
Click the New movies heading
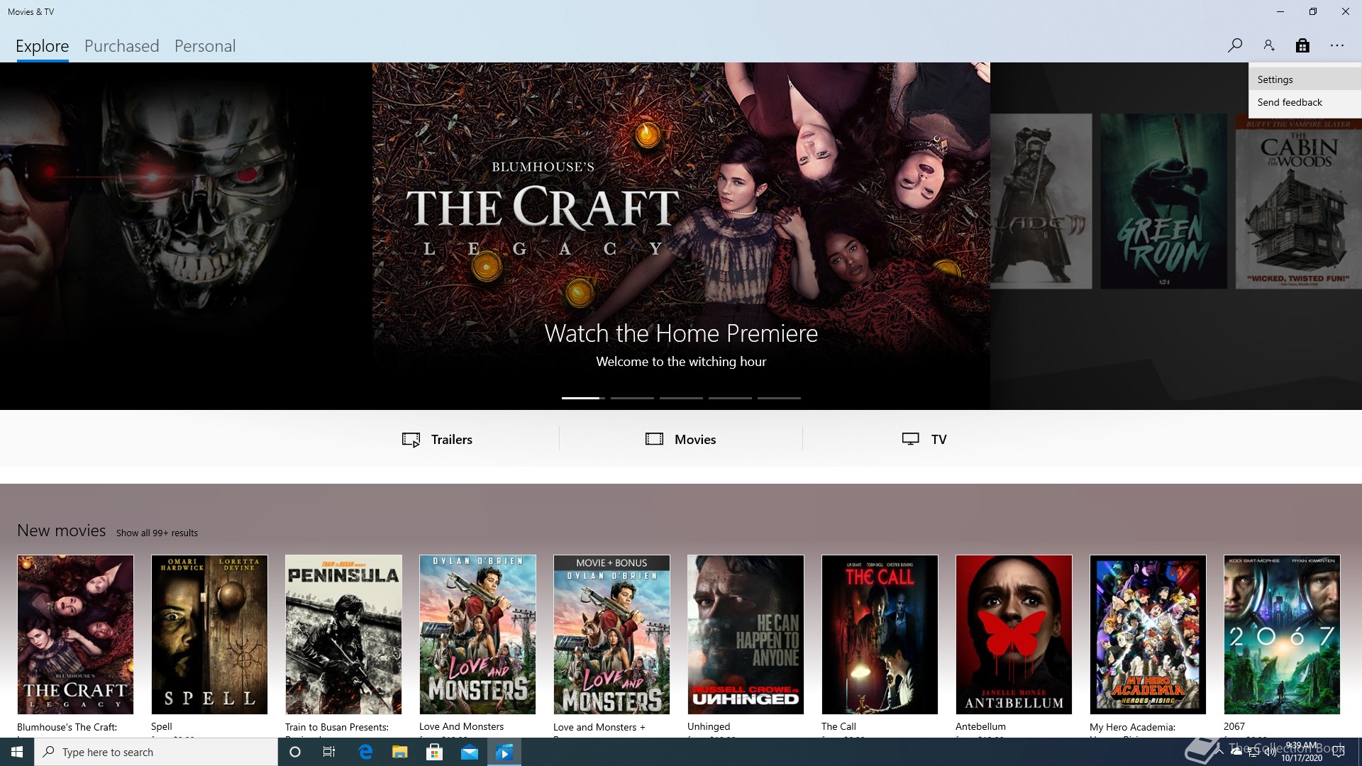point(61,531)
